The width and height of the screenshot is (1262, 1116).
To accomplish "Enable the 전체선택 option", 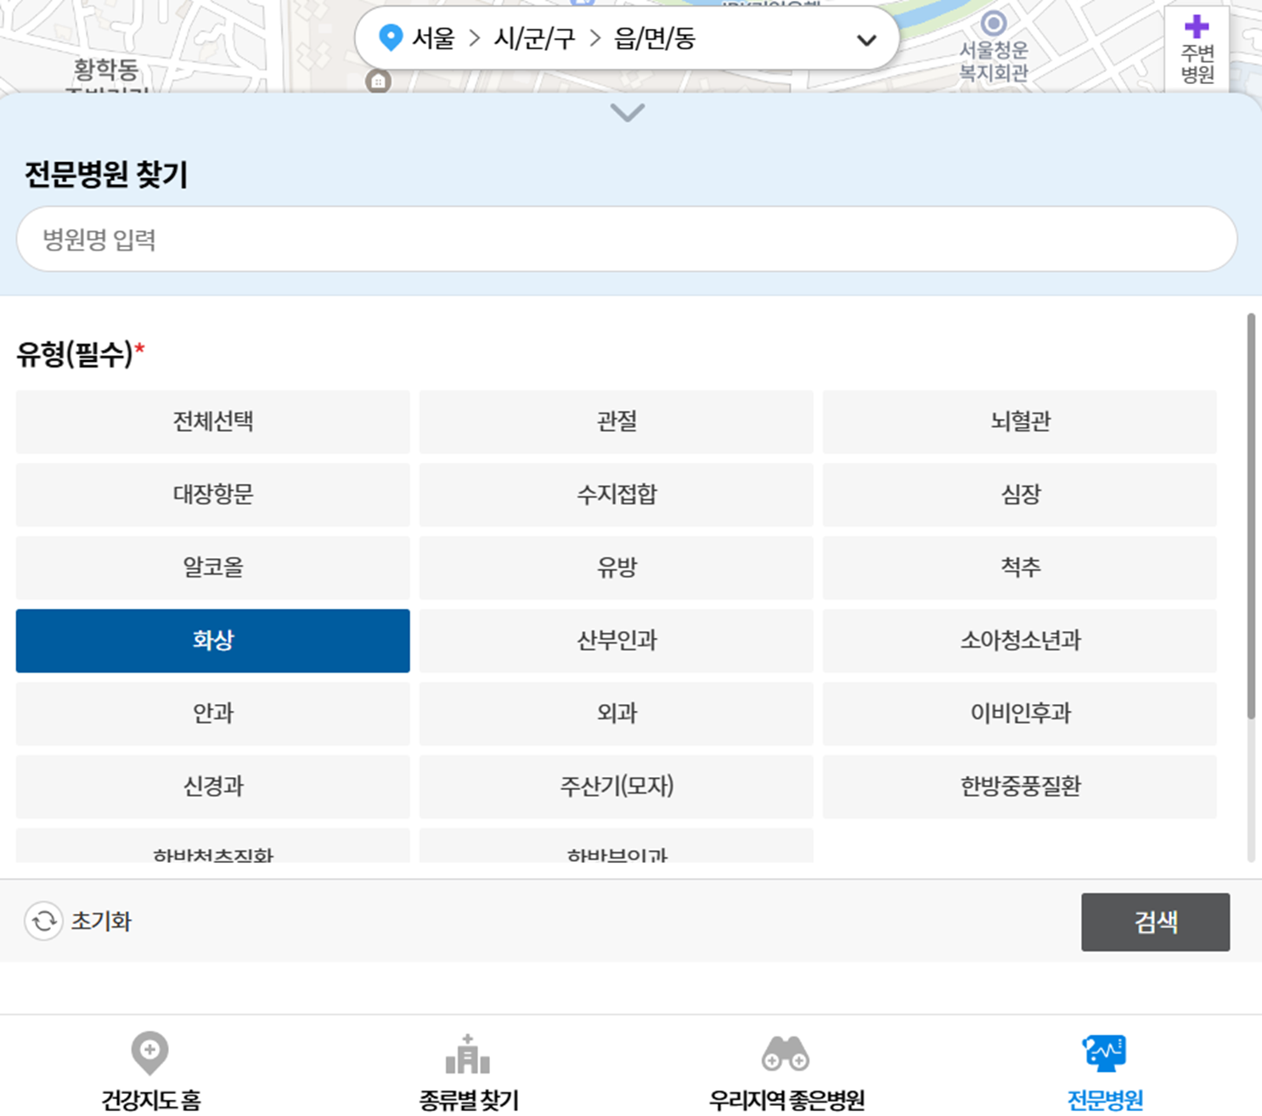I will (212, 422).
